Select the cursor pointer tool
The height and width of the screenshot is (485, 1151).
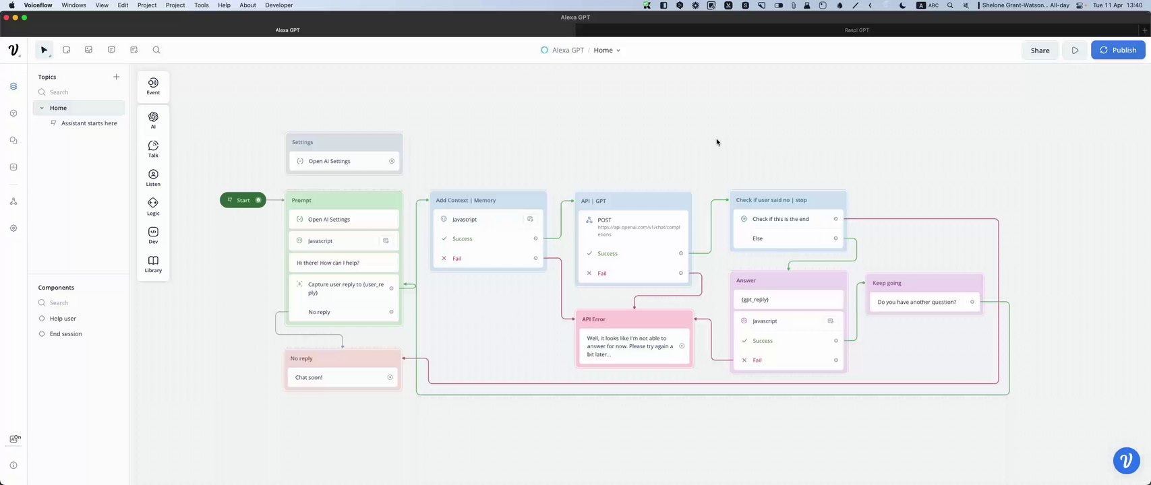44,50
